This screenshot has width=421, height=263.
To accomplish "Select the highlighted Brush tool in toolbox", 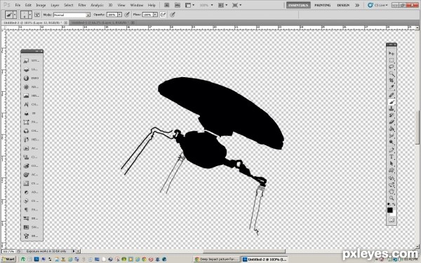I will click(x=392, y=102).
